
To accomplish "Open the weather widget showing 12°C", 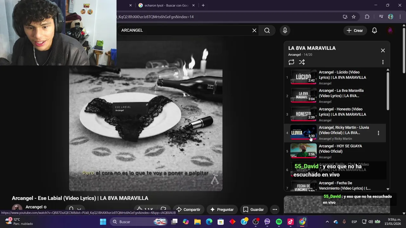I will pyautogui.click(x=19, y=222).
